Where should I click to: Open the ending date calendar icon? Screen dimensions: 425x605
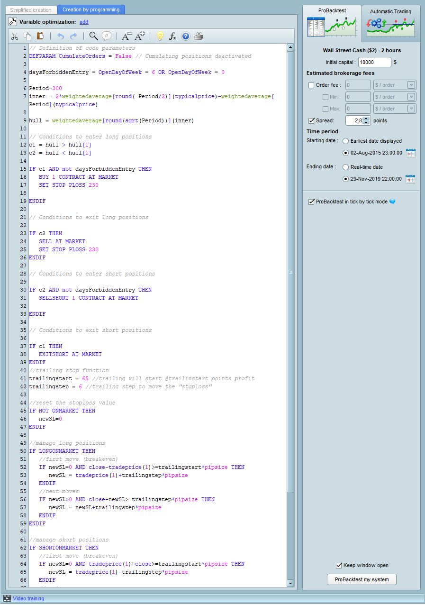click(x=411, y=179)
